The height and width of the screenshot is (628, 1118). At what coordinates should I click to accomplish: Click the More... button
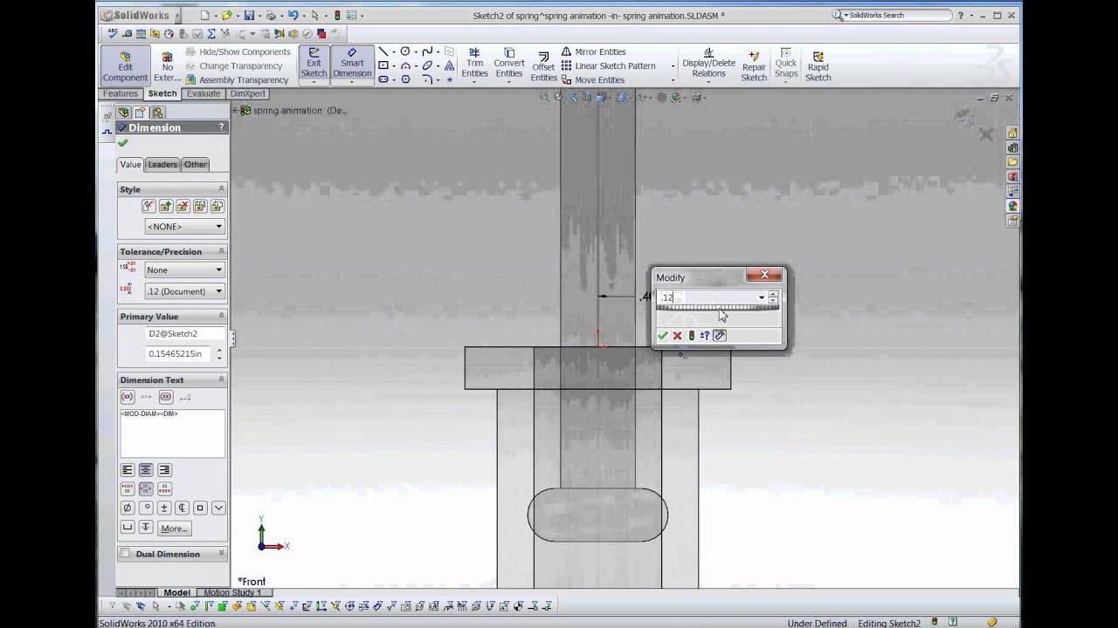click(174, 529)
